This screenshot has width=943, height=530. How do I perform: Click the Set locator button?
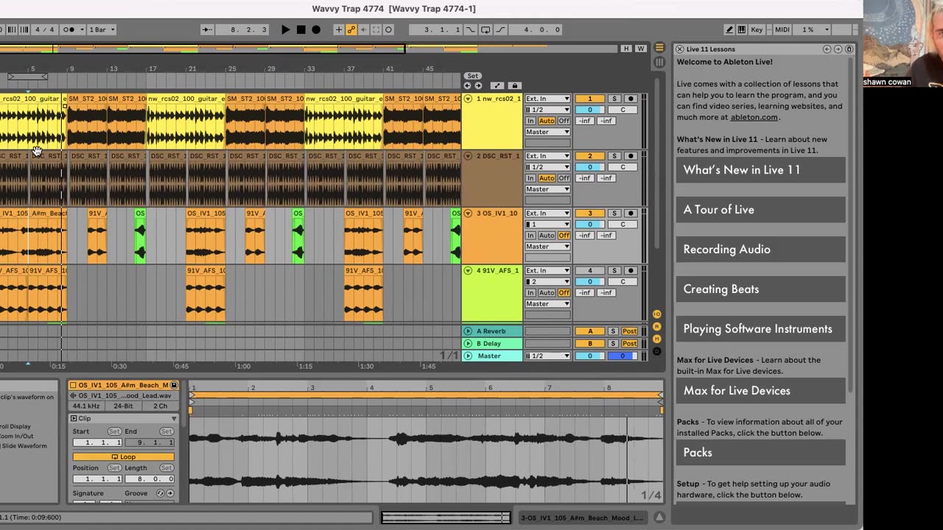472,76
